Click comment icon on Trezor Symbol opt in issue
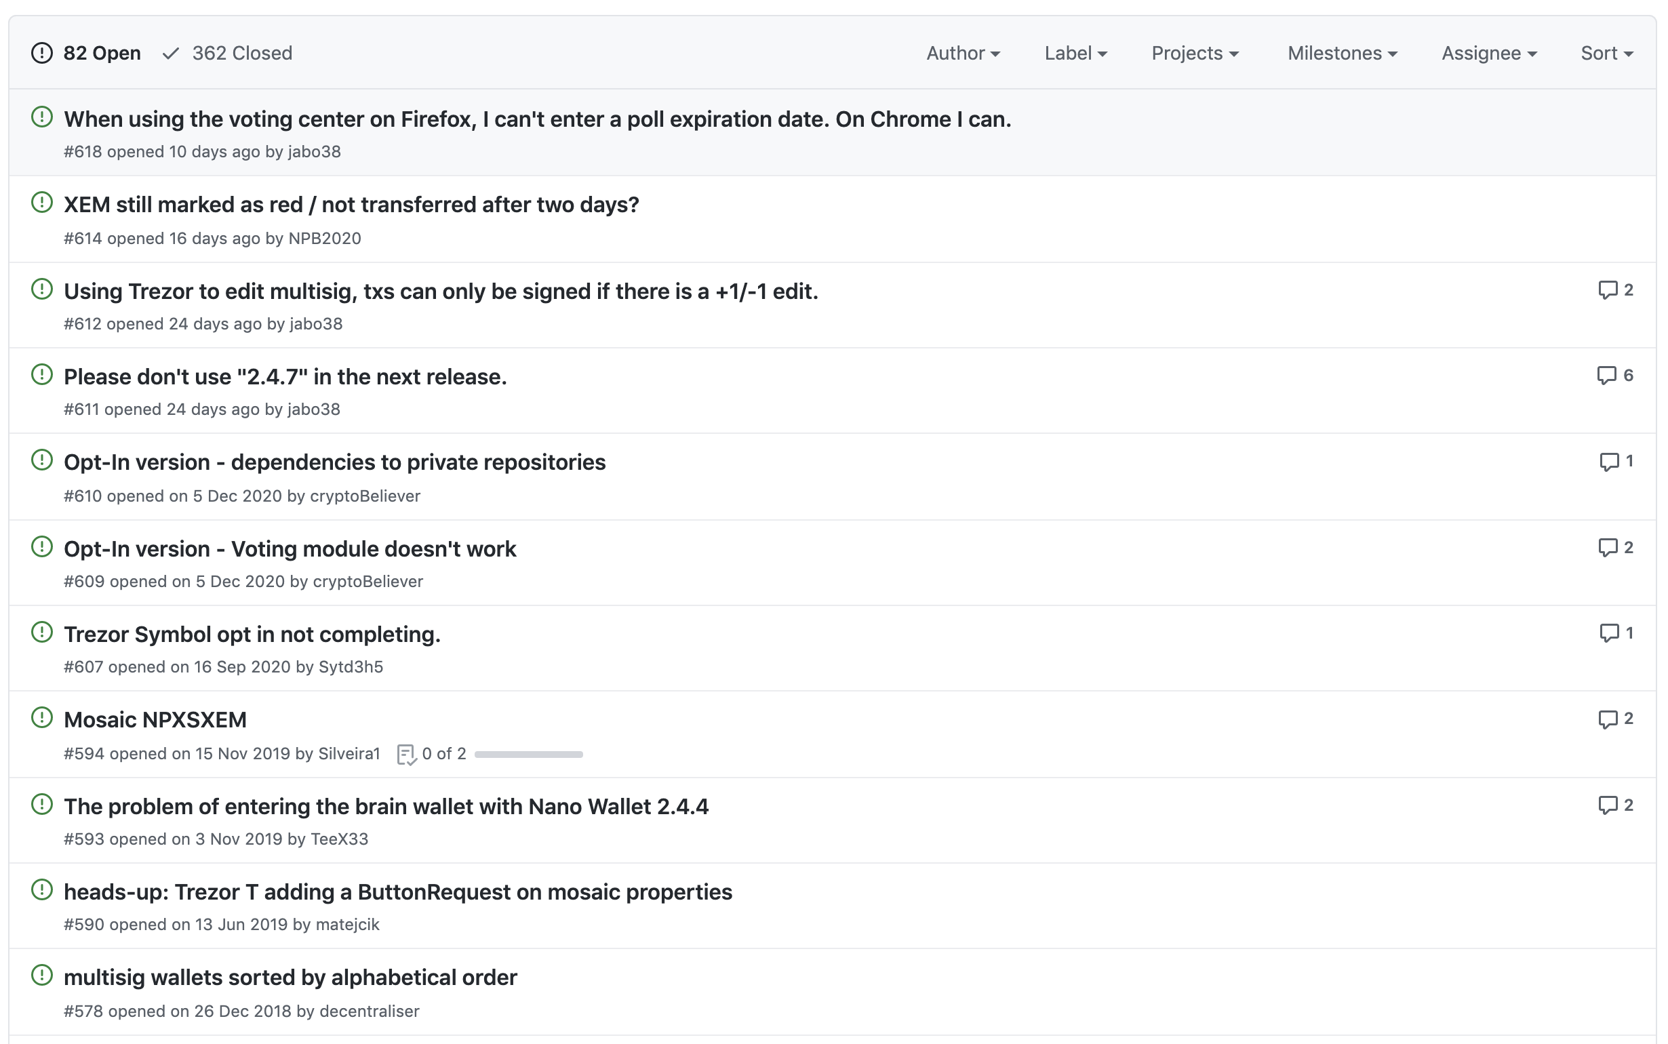Screen dimensions: 1668x1044 (x=1608, y=633)
